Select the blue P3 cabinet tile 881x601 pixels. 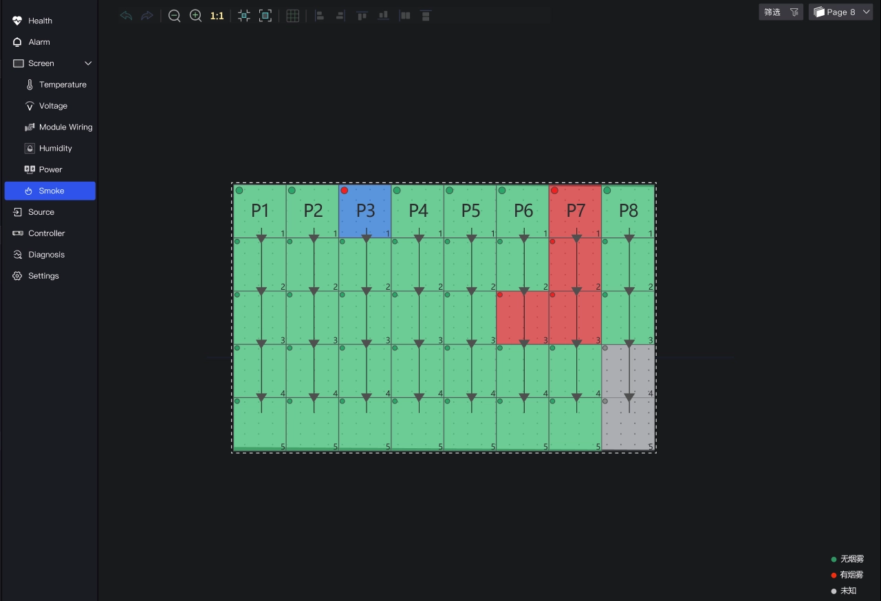pyautogui.click(x=365, y=211)
